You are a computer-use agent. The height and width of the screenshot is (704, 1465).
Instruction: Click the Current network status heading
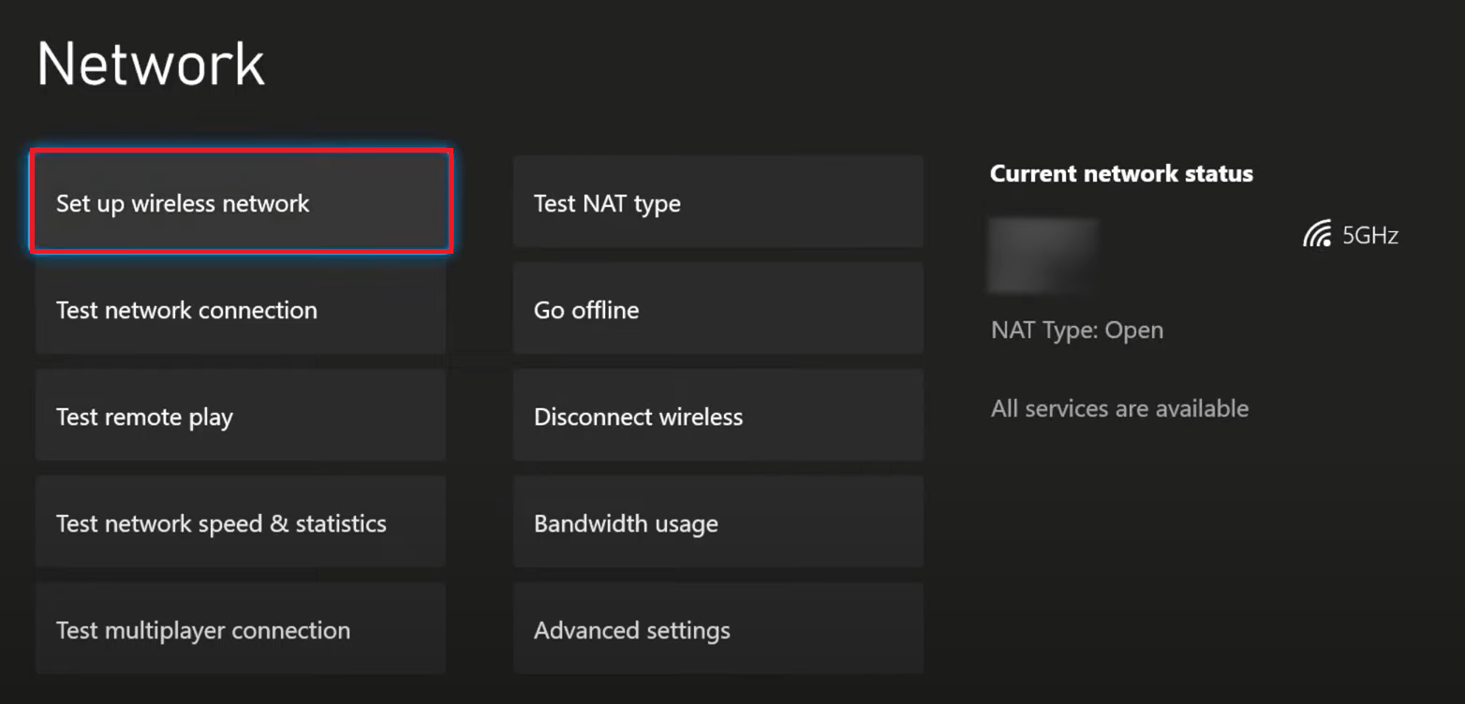click(1121, 174)
